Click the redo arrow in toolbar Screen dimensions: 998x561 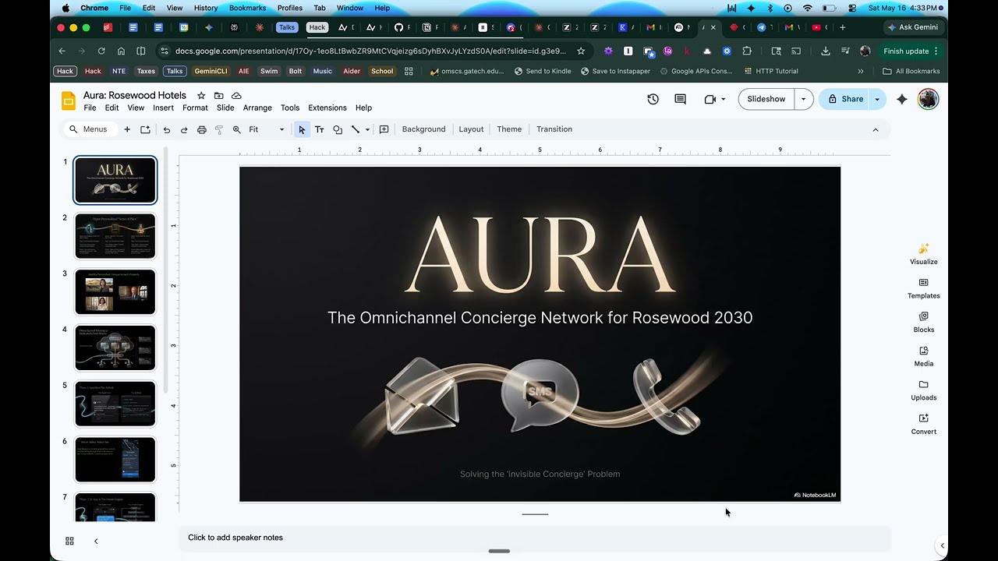pos(184,129)
